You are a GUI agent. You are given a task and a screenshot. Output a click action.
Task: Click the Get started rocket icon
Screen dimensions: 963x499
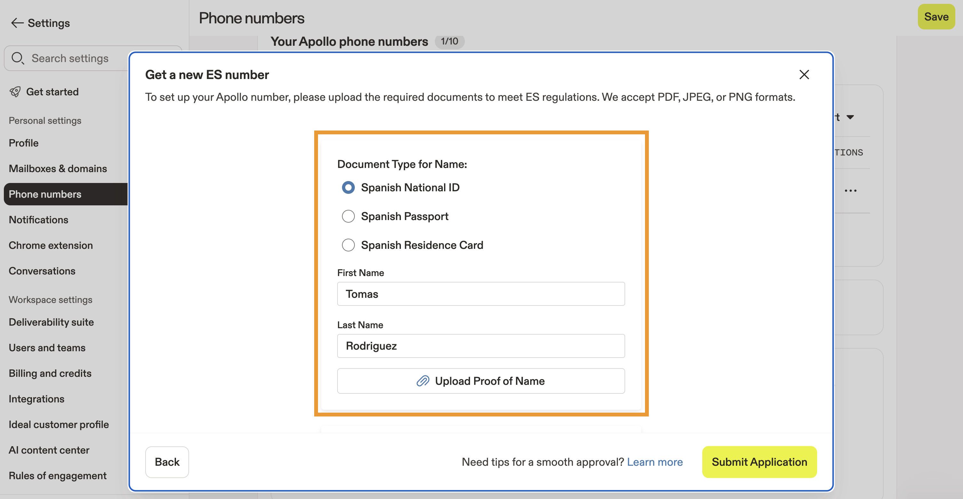tap(15, 92)
